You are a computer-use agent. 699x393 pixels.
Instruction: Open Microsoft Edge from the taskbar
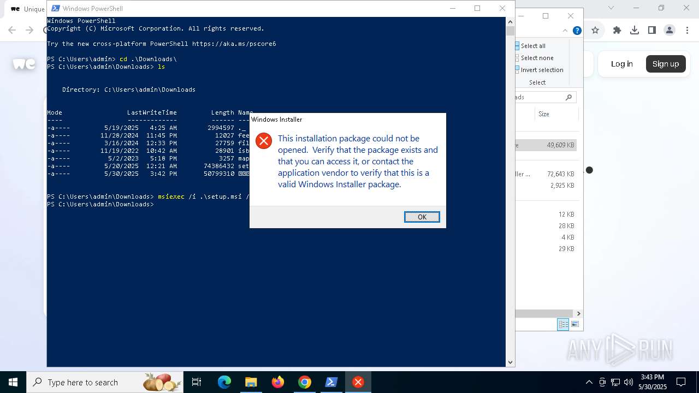[x=224, y=382]
